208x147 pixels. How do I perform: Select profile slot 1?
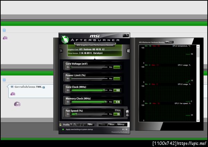pyautogui.click(x=71, y=124)
